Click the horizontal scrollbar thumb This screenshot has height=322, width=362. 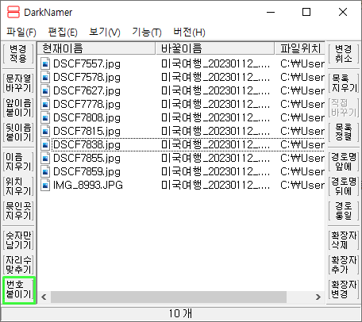point(168,297)
